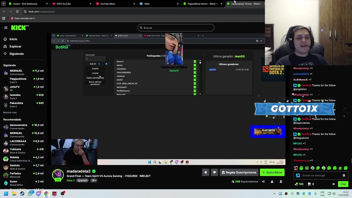Click the search magnifier icon
Screen dimensions: 352x198
click(141, 28)
